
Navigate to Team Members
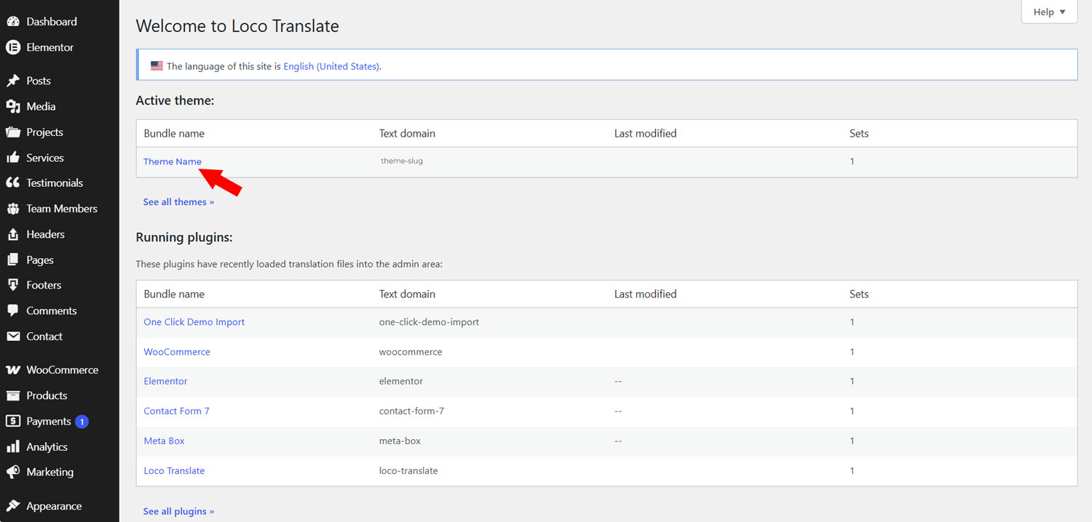62,209
